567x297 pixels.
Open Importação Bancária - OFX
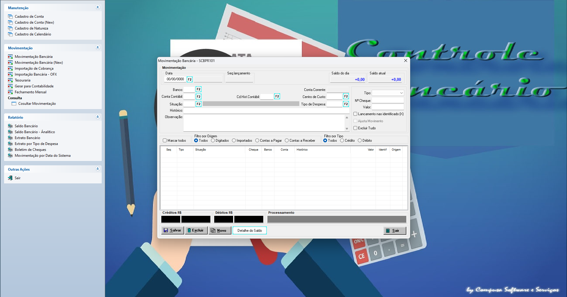[36, 74]
